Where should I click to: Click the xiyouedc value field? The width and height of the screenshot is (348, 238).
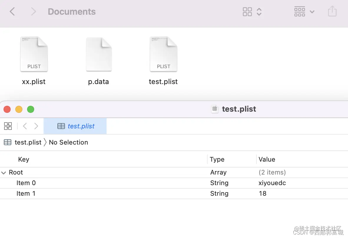pos(272,183)
